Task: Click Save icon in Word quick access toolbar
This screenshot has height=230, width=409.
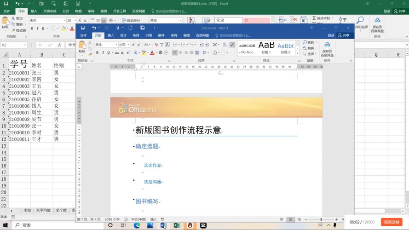Action: pos(83,28)
